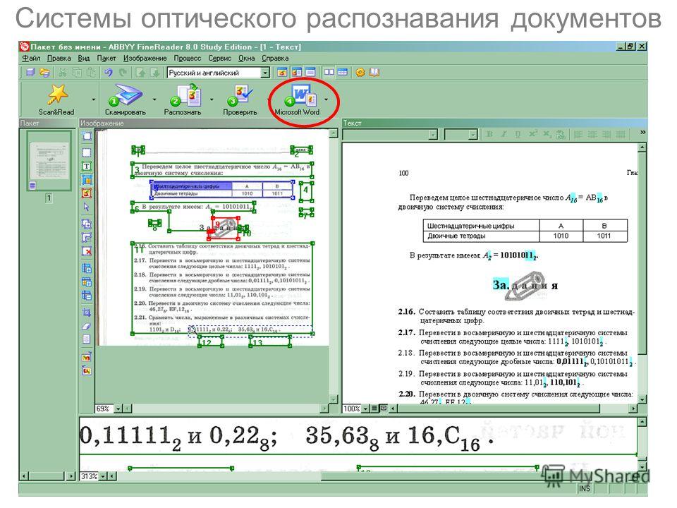677x508 pixels.
Task: Open the Сервис menu
Action: (220, 59)
